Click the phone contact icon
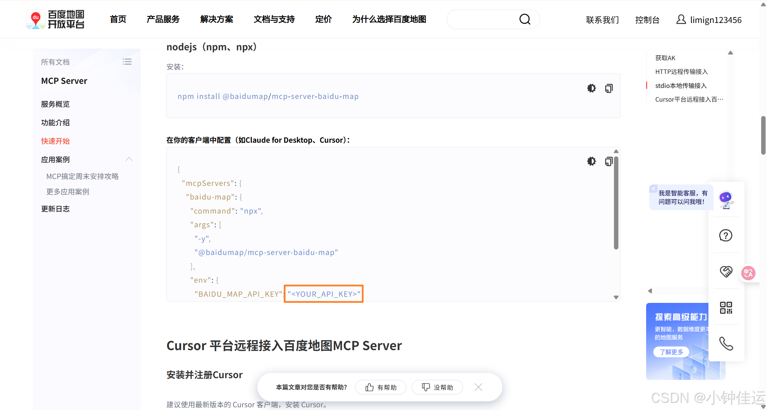 tap(726, 344)
